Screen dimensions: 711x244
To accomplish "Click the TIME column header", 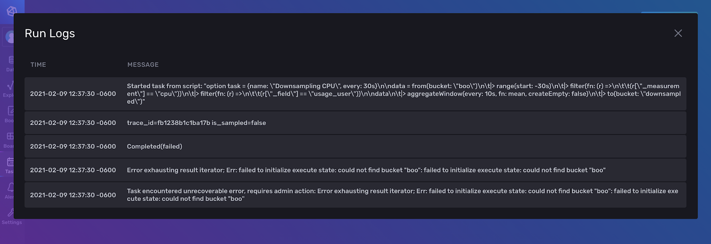I will (38, 65).
